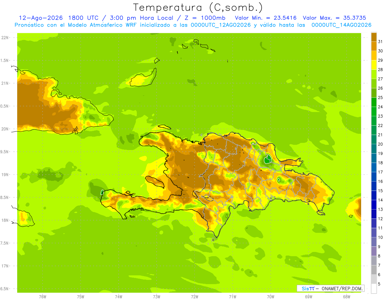This screenshot has height=301, width=389.
Task: Click the "69W" longitude axis label
Action: point(309,297)
